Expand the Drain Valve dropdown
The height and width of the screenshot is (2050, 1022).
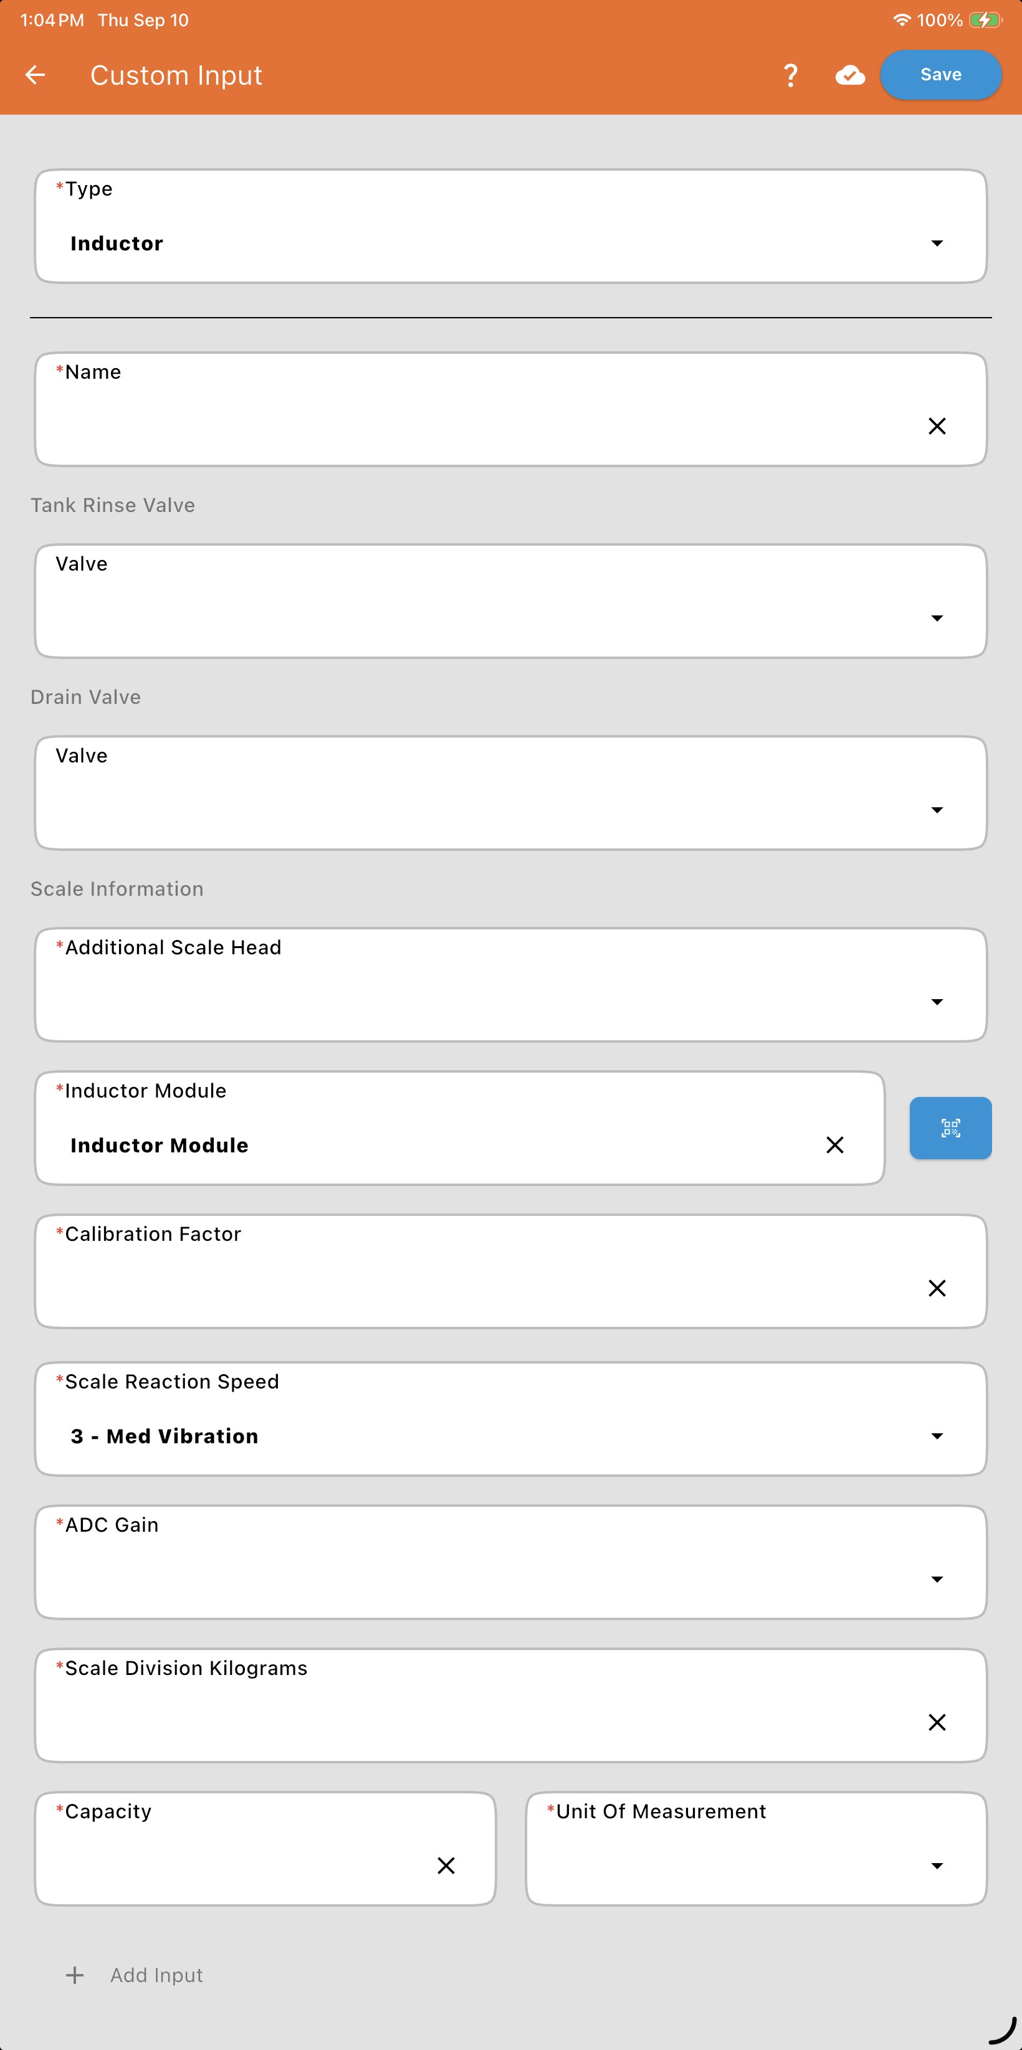[511, 792]
